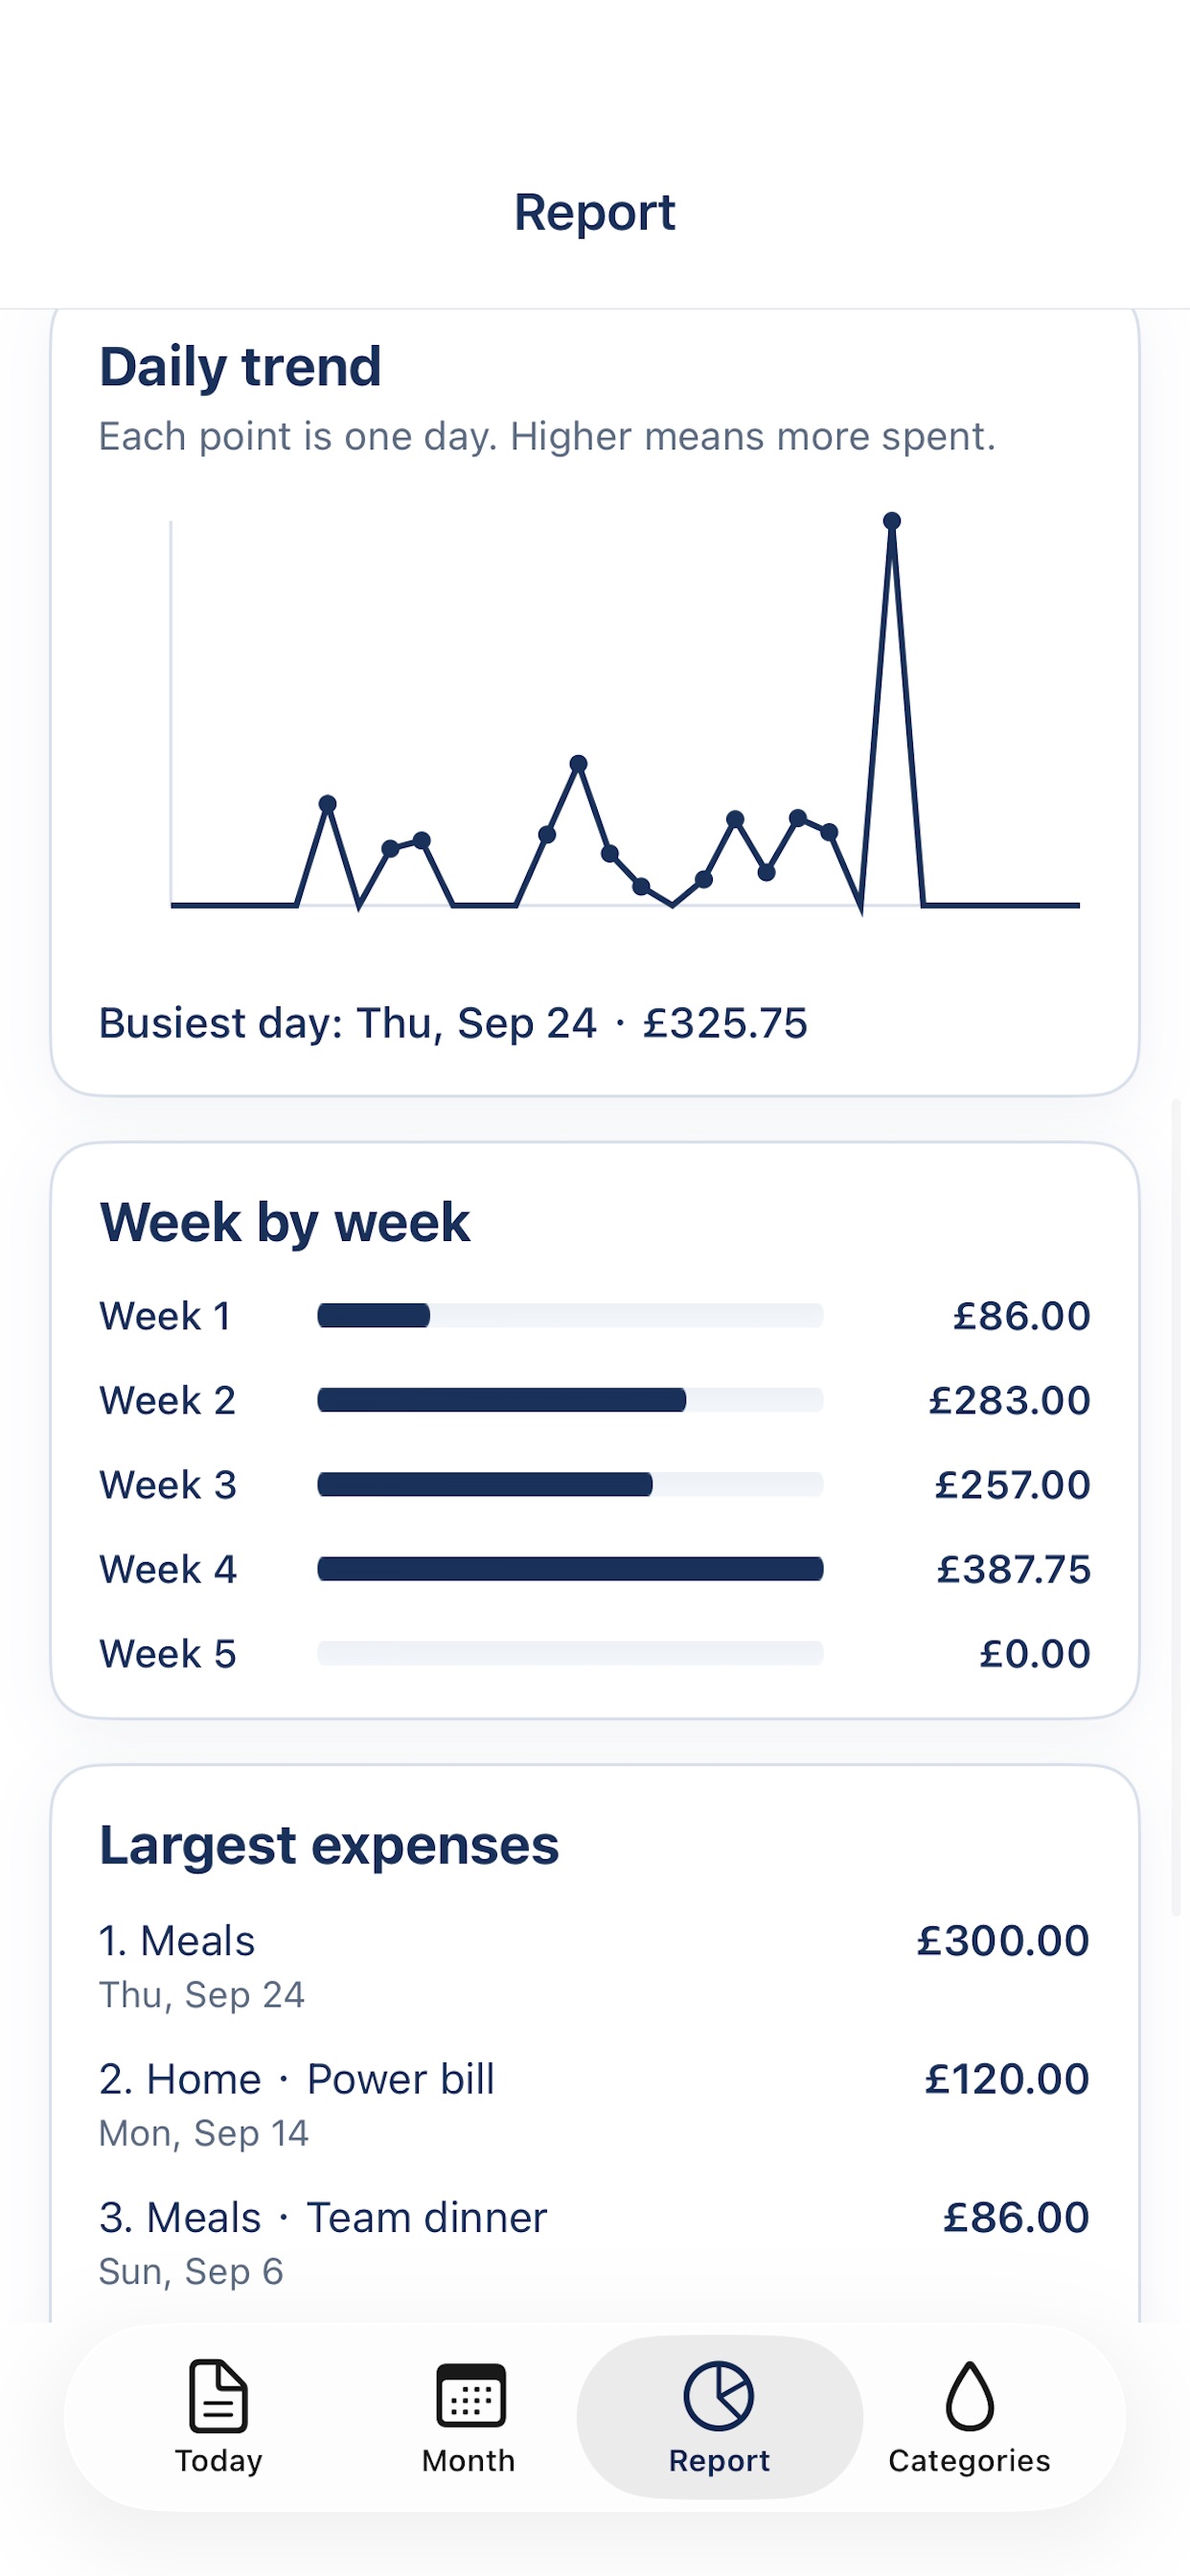This screenshot has height=2576, width=1190.
Task: Tap the Week 5 empty bar
Action: (x=570, y=1653)
